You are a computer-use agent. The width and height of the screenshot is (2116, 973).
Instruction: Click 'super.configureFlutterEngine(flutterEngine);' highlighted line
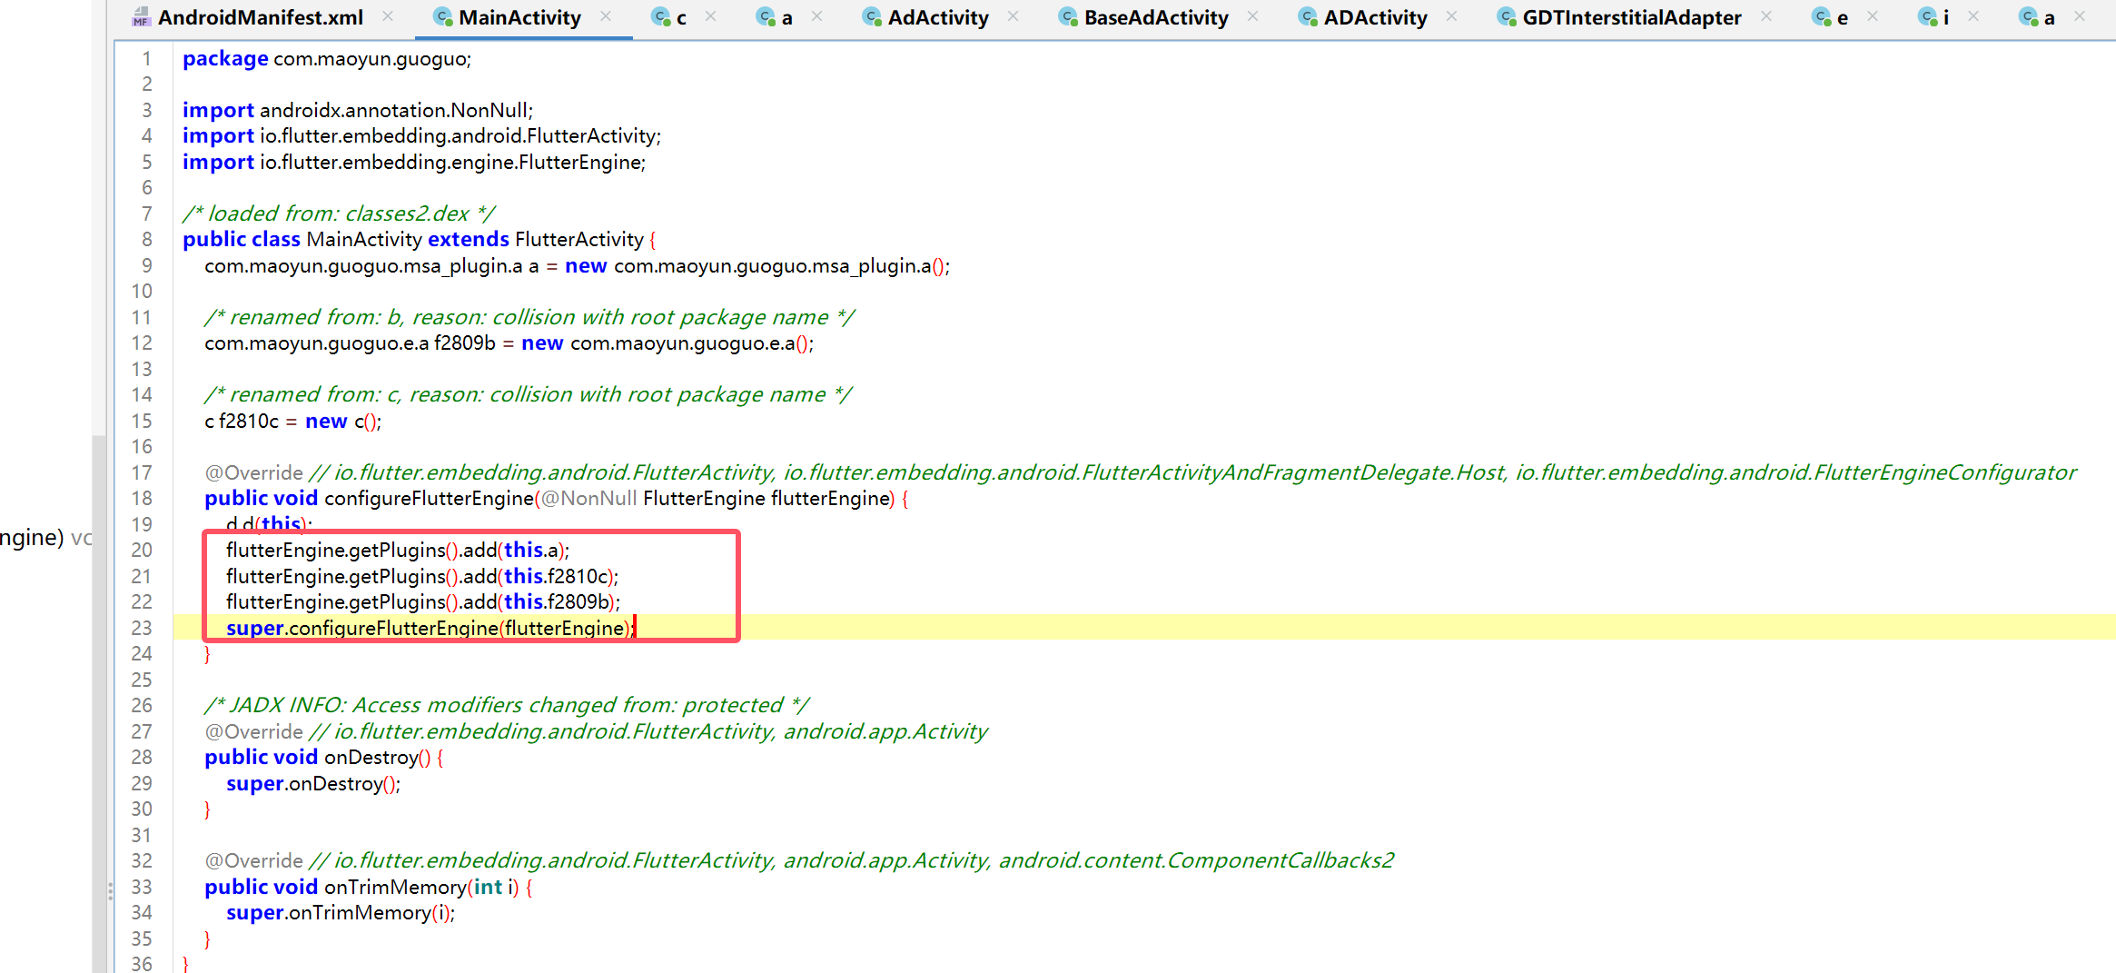click(x=430, y=629)
